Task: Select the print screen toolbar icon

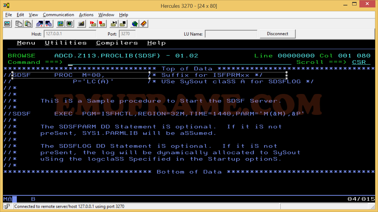Action: tap(7, 23)
